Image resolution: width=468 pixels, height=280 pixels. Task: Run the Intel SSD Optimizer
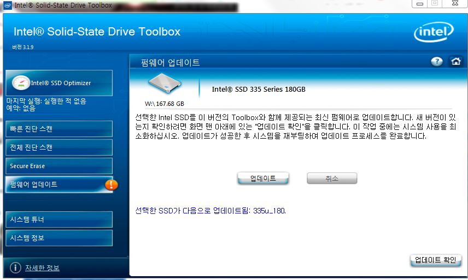[59, 83]
